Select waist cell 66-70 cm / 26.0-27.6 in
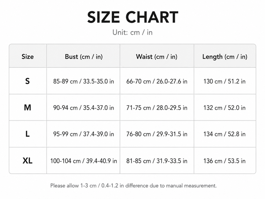The height and width of the screenshot is (199, 265). 157,81
